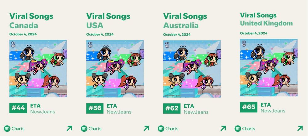
Task: Click the #56 rank badge
Action: click(x=95, y=108)
